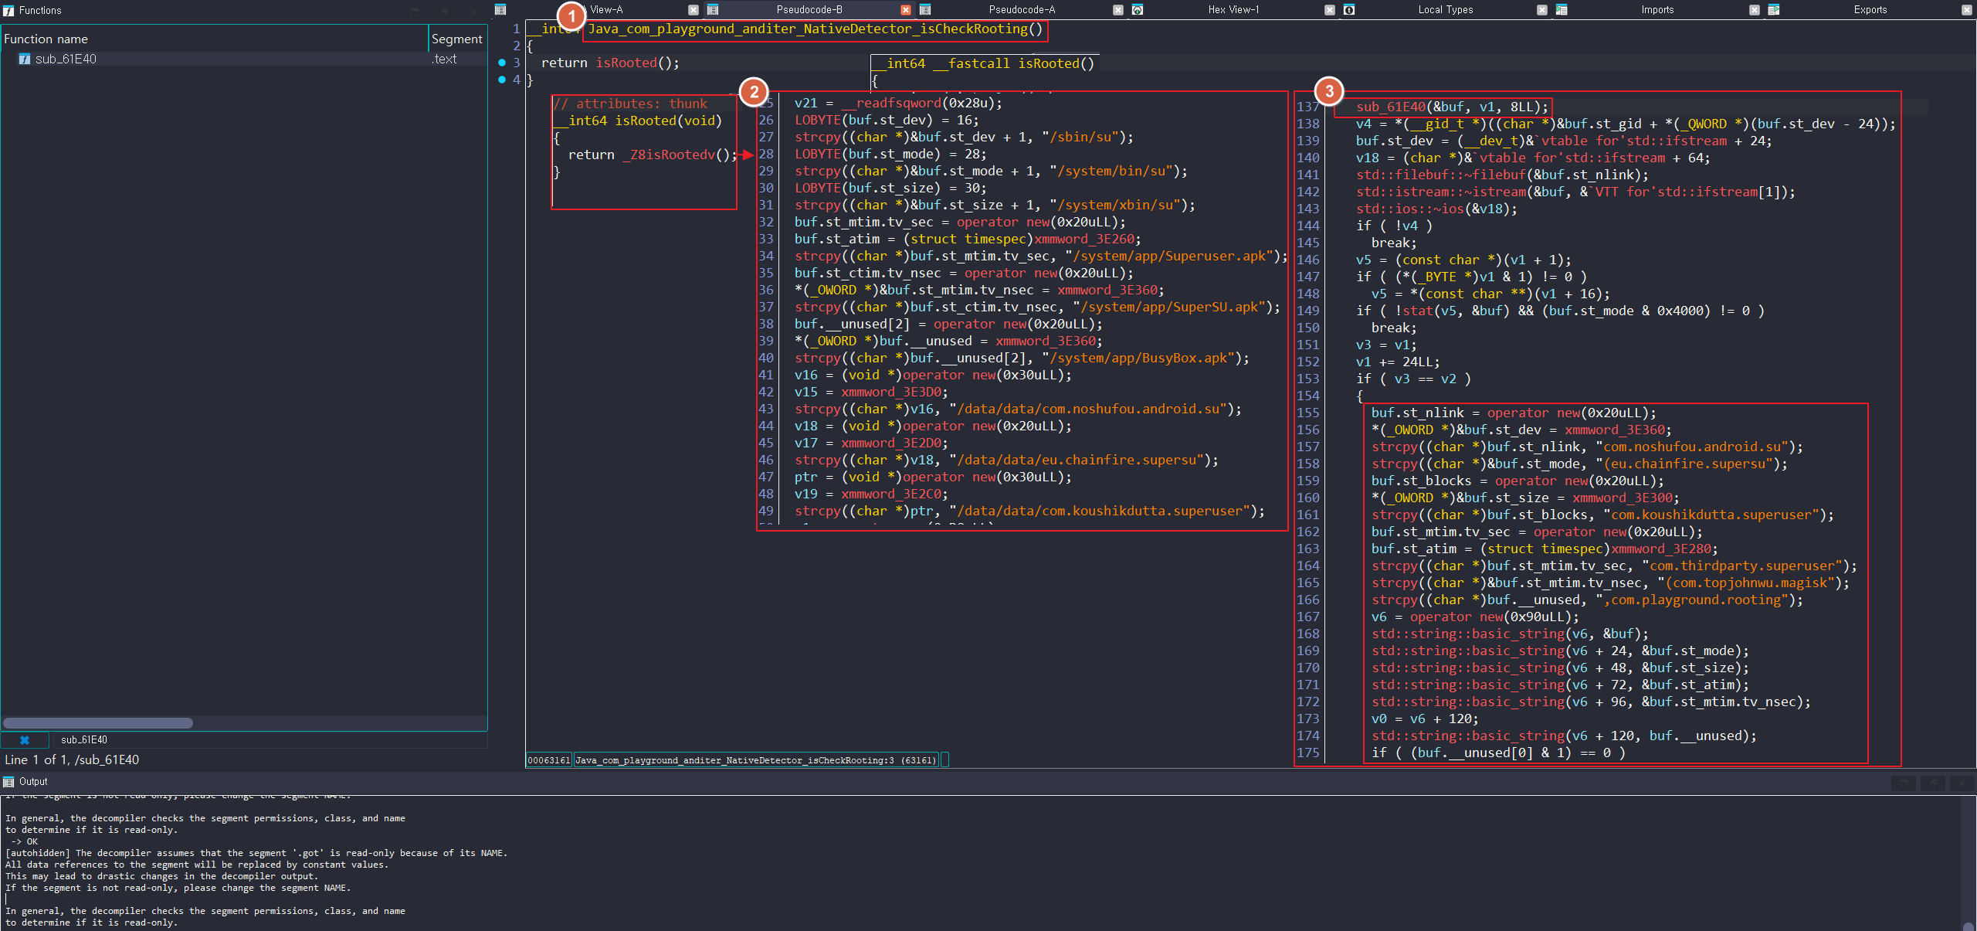Close the View-A tab
This screenshot has height=931, width=1977.
(693, 10)
